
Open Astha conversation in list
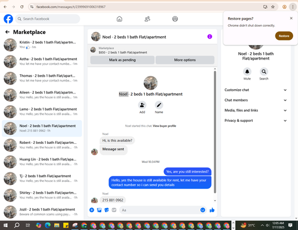(x=42, y=61)
